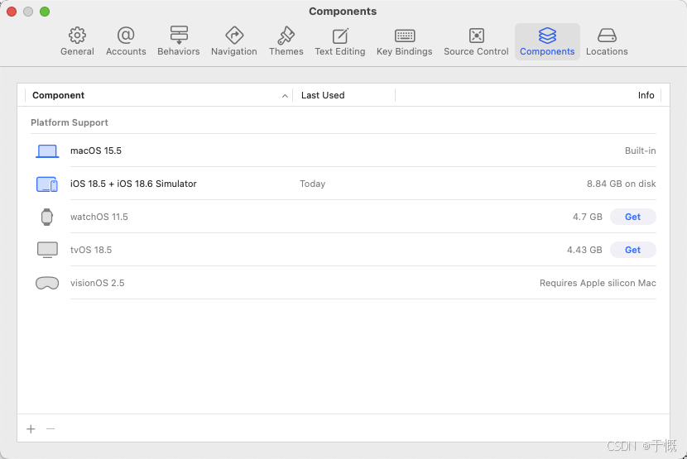Open the Navigation arrow-diamond icon
The height and width of the screenshot is (459, 687).
point(234,36)
